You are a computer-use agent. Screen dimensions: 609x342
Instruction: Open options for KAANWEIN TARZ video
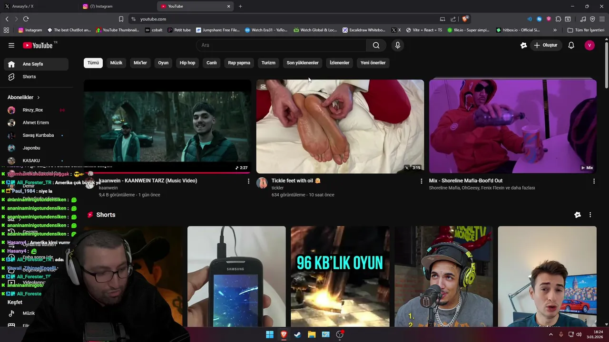point(248,181)
